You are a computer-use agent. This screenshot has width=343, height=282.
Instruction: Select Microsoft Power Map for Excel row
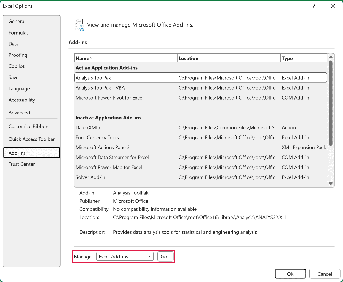point(201,167)
